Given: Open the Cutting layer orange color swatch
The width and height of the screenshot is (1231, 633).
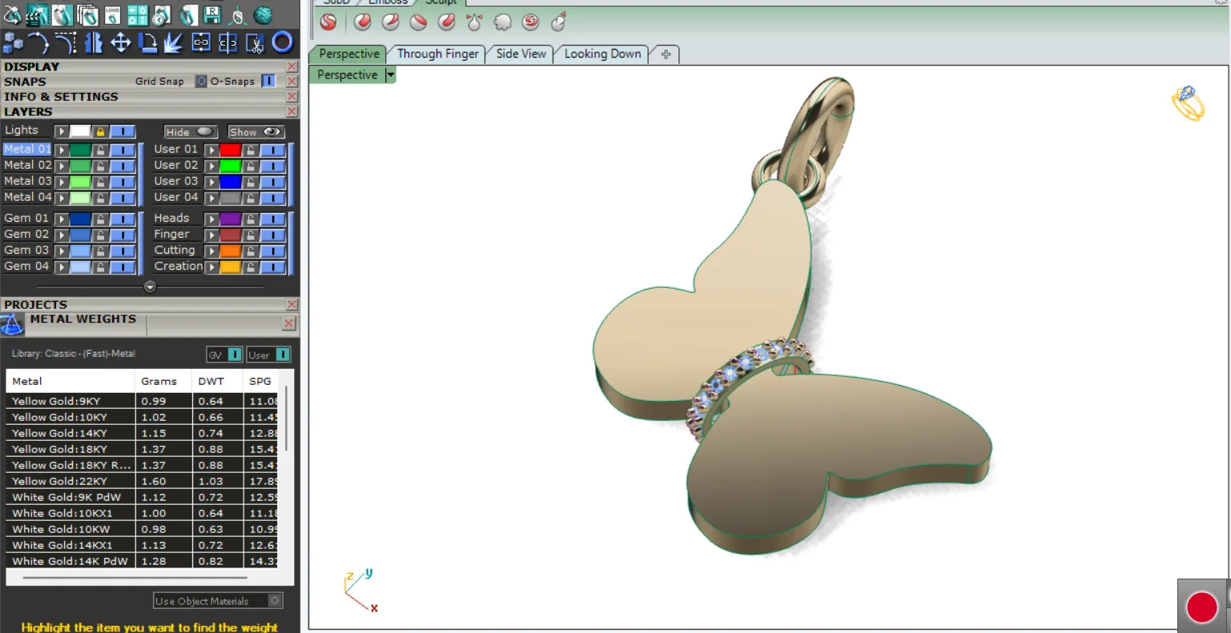Looking at the screenshot, I should pos(230,250).
